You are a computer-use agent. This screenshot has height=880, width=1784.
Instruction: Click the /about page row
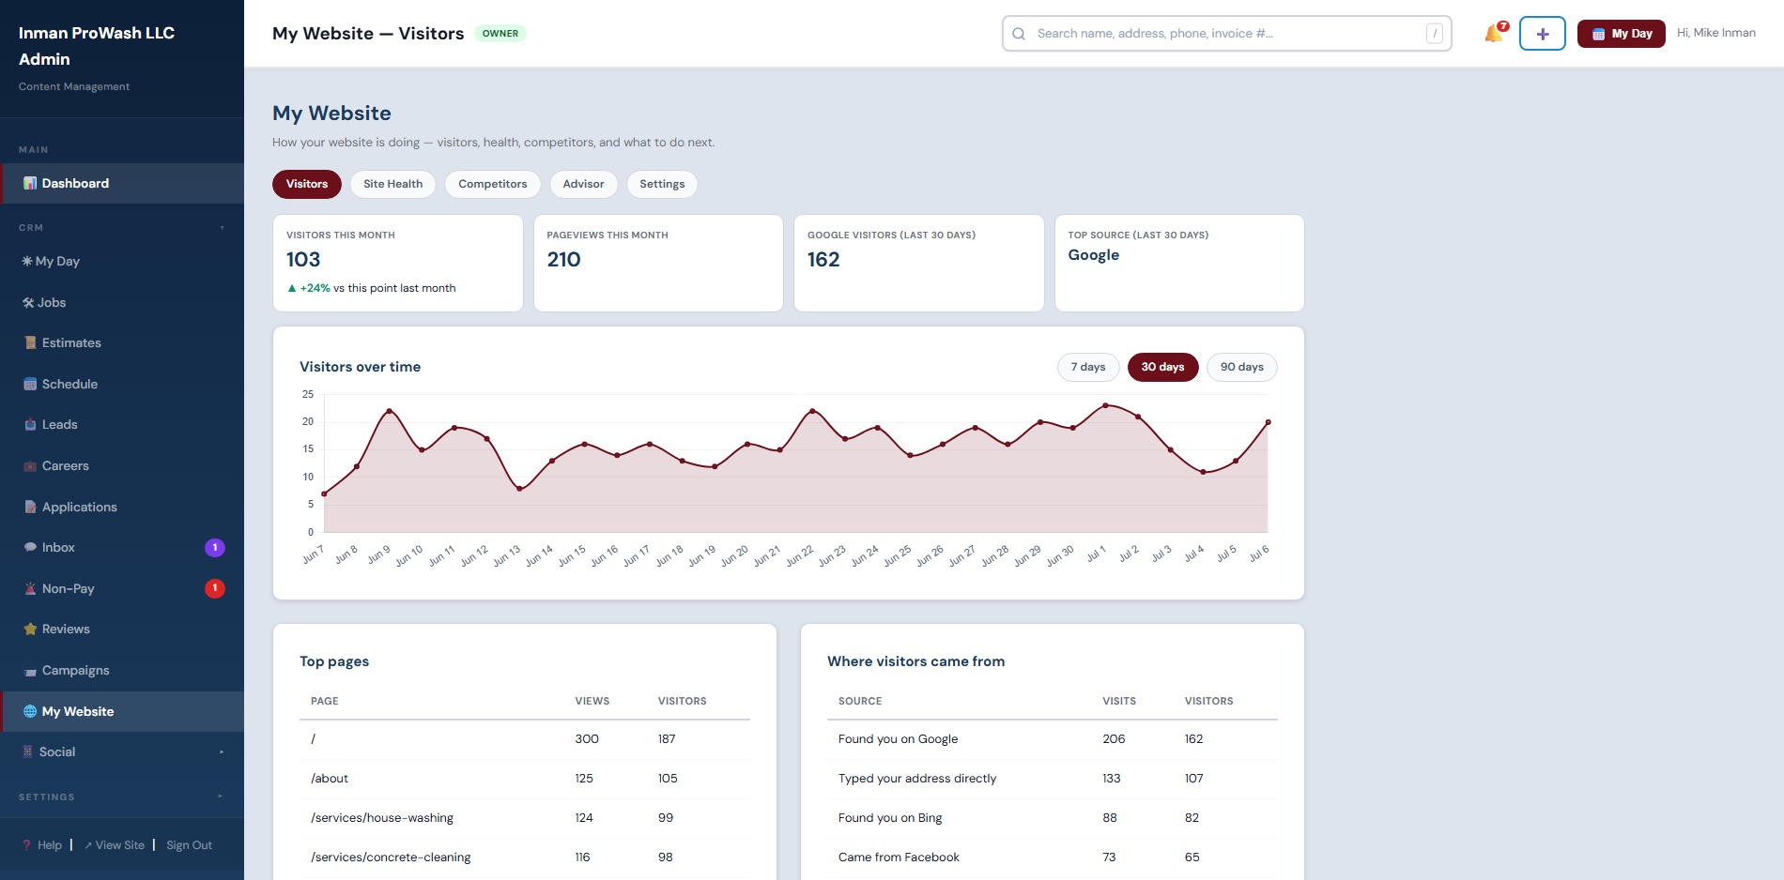click(525, 779)
